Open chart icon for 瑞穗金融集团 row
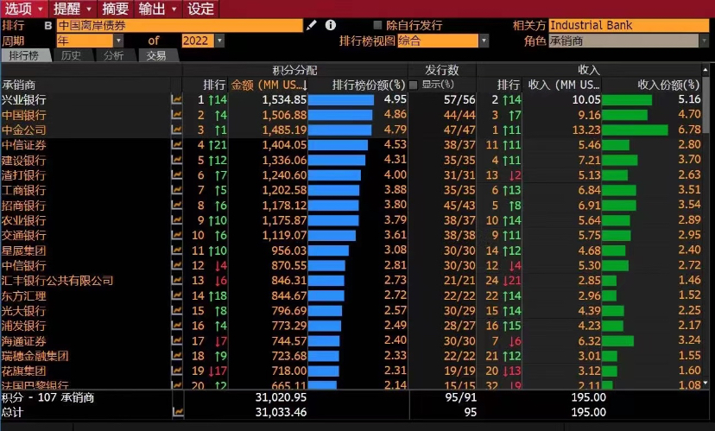The height and width of the screenshot is (431, 715). [x=176, y=356]
